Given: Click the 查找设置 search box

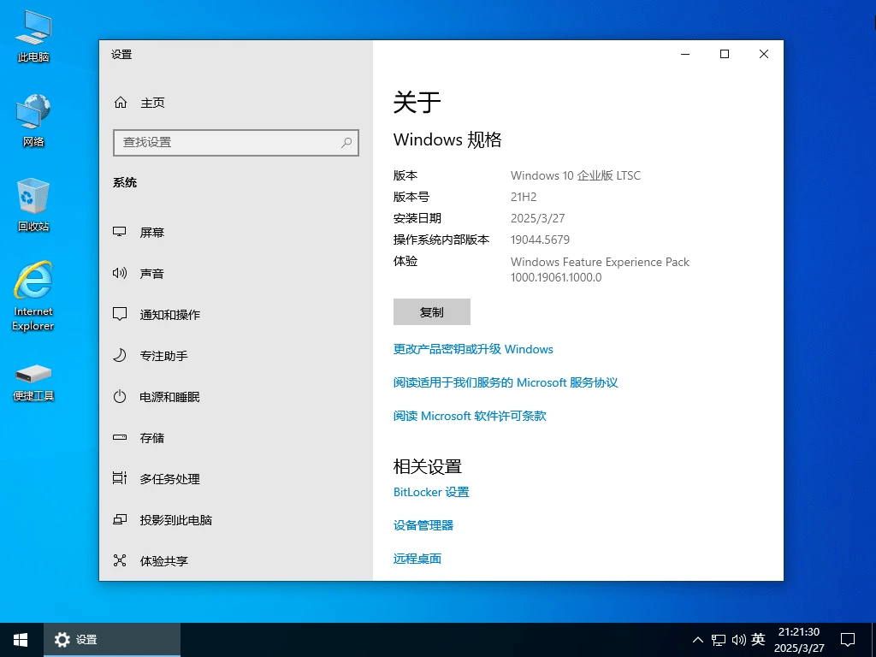Looking at the screenshot, I should coord(235,143).
